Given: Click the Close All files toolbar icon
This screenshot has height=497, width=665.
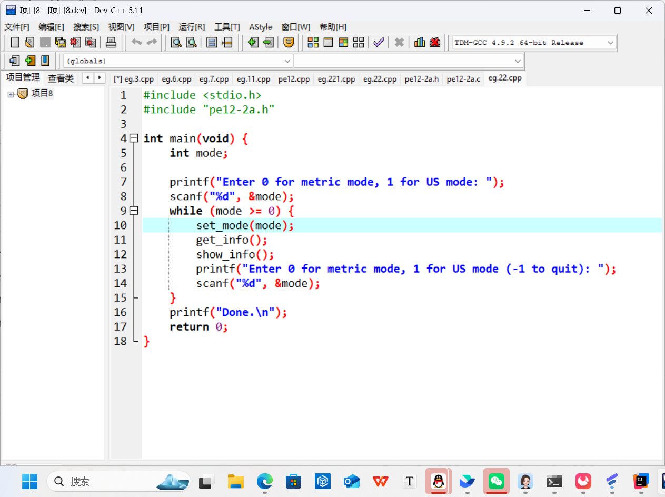Looking at the screenshot, I should pos(91,43).
